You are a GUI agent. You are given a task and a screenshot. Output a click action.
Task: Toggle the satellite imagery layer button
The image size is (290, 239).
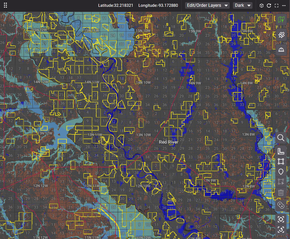tap(281, 35)
